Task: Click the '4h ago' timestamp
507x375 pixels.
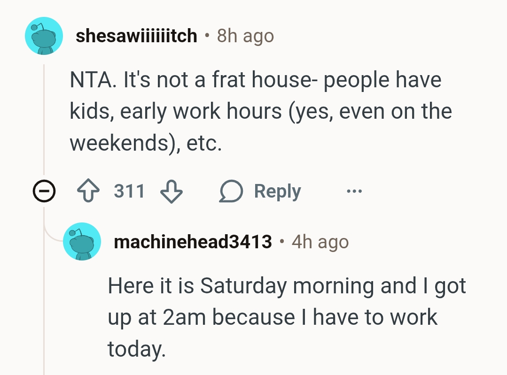Action: (x=320, y=242)
